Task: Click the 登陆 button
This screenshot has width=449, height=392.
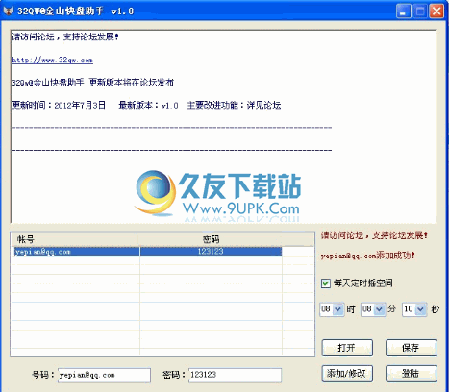Action: [412, 374]
